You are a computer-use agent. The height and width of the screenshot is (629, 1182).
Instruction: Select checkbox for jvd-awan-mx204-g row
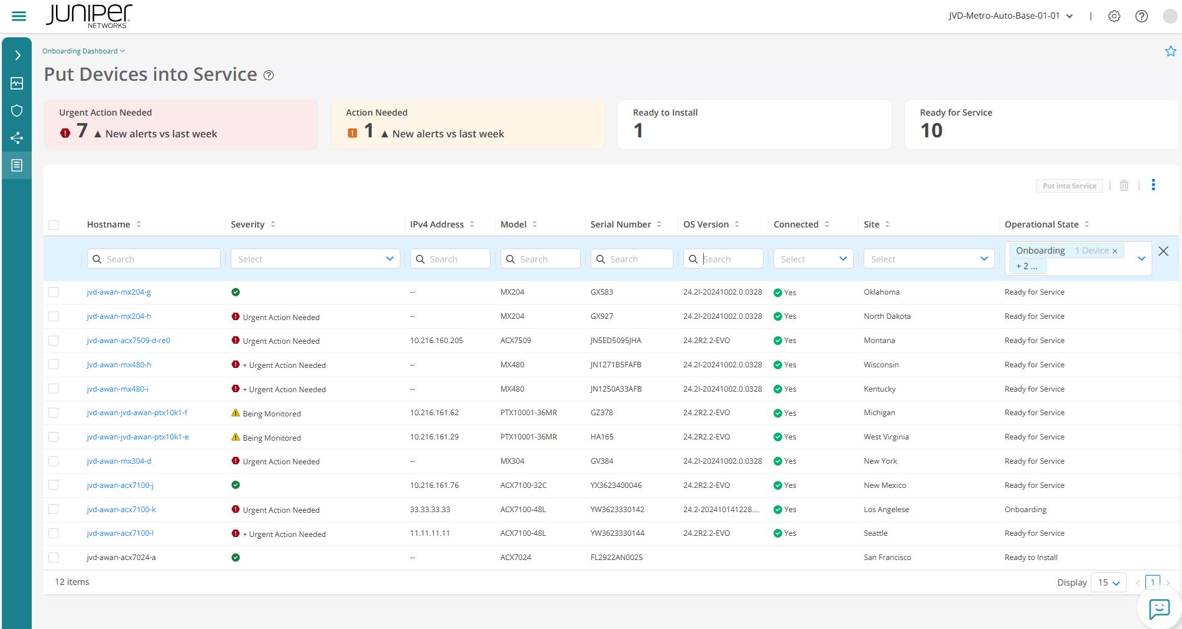(53, 292)
